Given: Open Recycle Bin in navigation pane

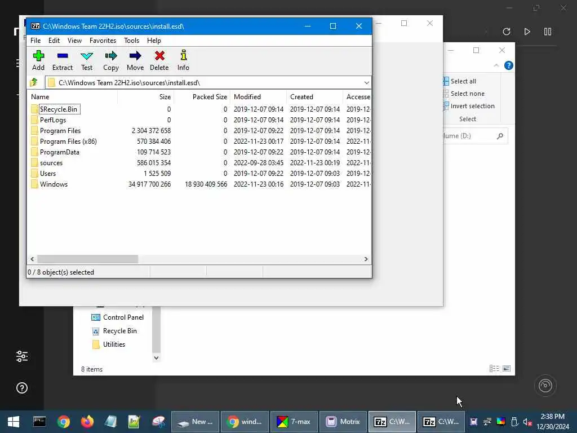Looking at the screenshot, I should (x=114, y=331).
